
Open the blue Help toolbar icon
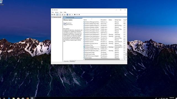point(67,15)
